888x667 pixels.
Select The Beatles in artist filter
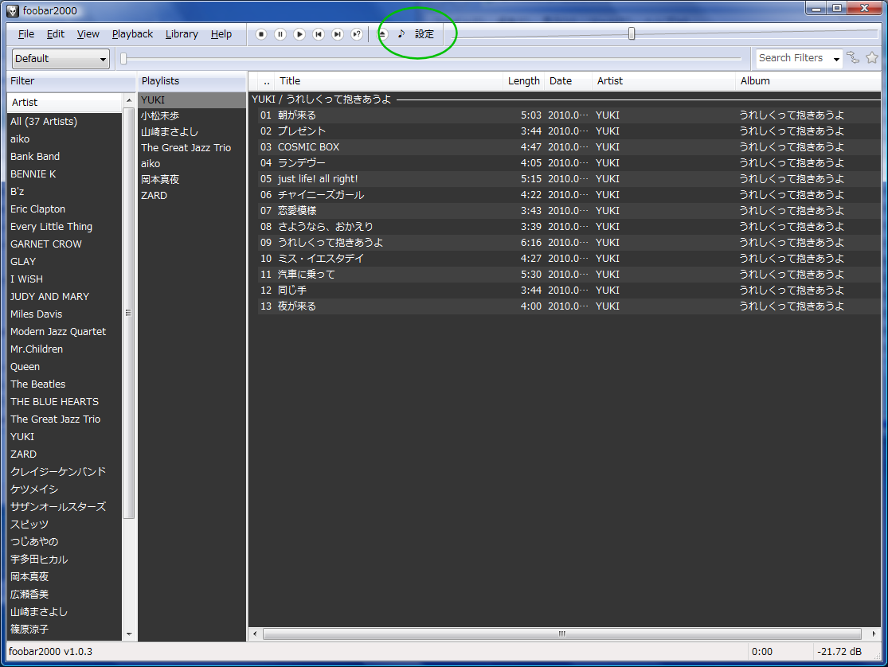[65, 384]
